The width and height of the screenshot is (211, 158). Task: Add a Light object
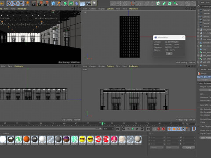pos(94,3)
